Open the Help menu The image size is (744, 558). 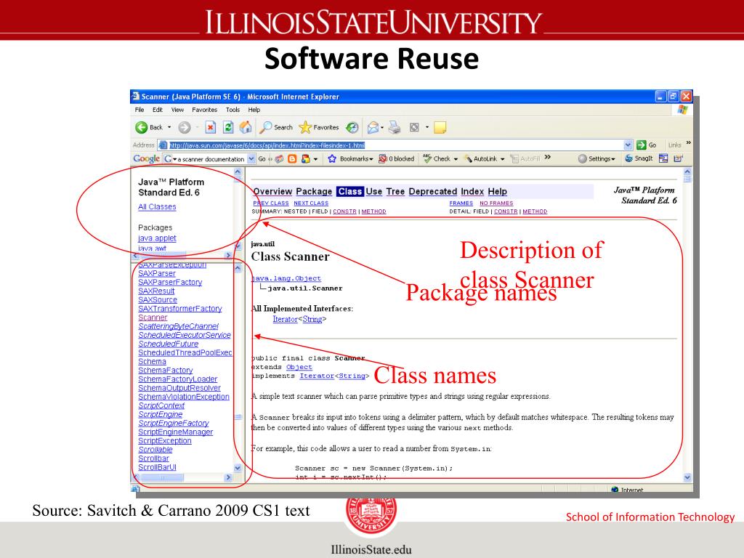click(254, 110)
